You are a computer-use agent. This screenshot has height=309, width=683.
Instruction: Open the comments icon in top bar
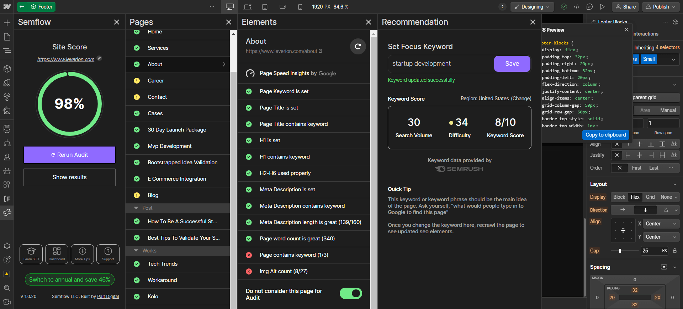coord(589,7)
